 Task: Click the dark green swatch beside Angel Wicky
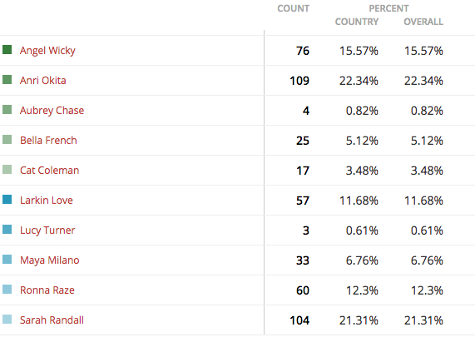click(x=7, y=49)
